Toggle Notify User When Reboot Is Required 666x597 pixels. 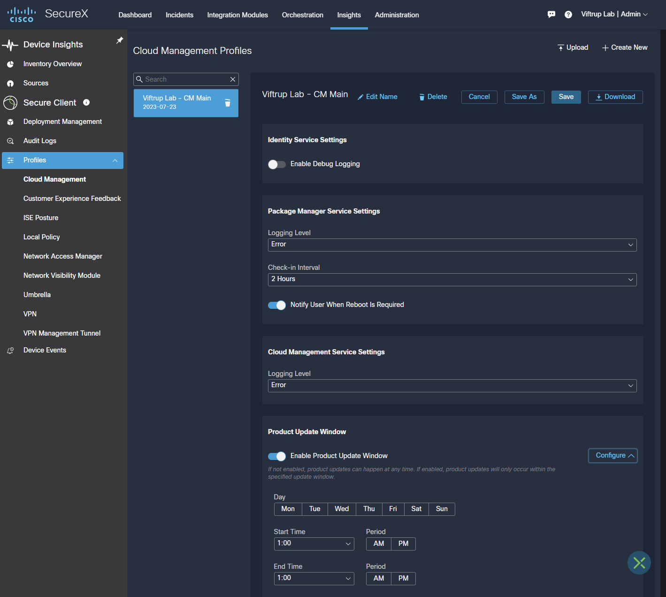(276, 305)
